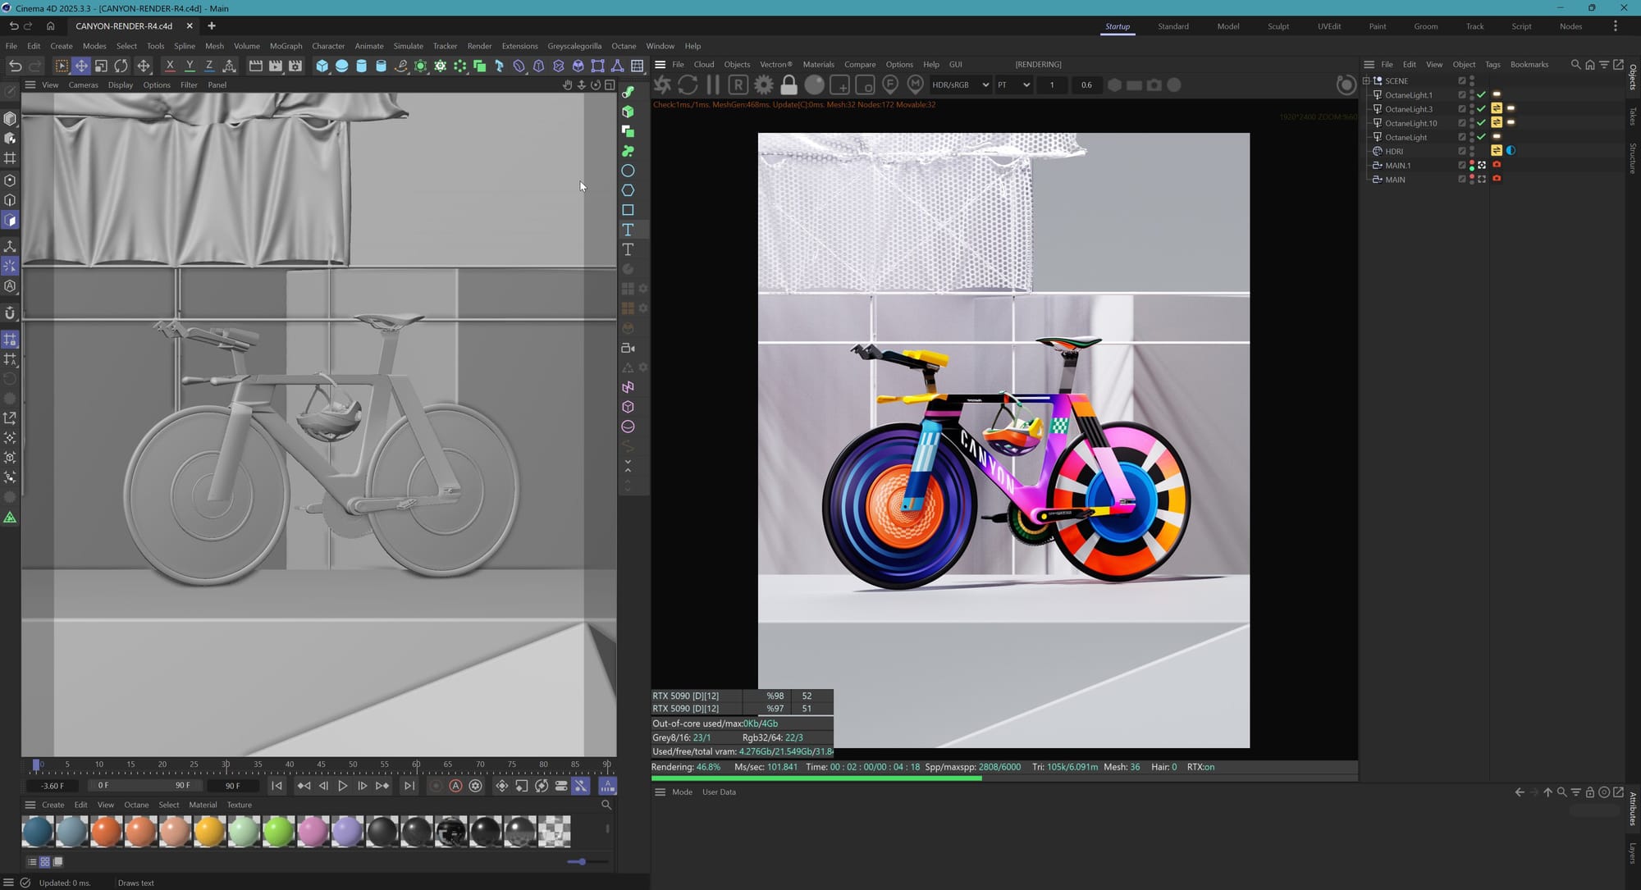The image size is (1641, 890).
Task: Click the Text spline tool icon
Action: point(628,230)
